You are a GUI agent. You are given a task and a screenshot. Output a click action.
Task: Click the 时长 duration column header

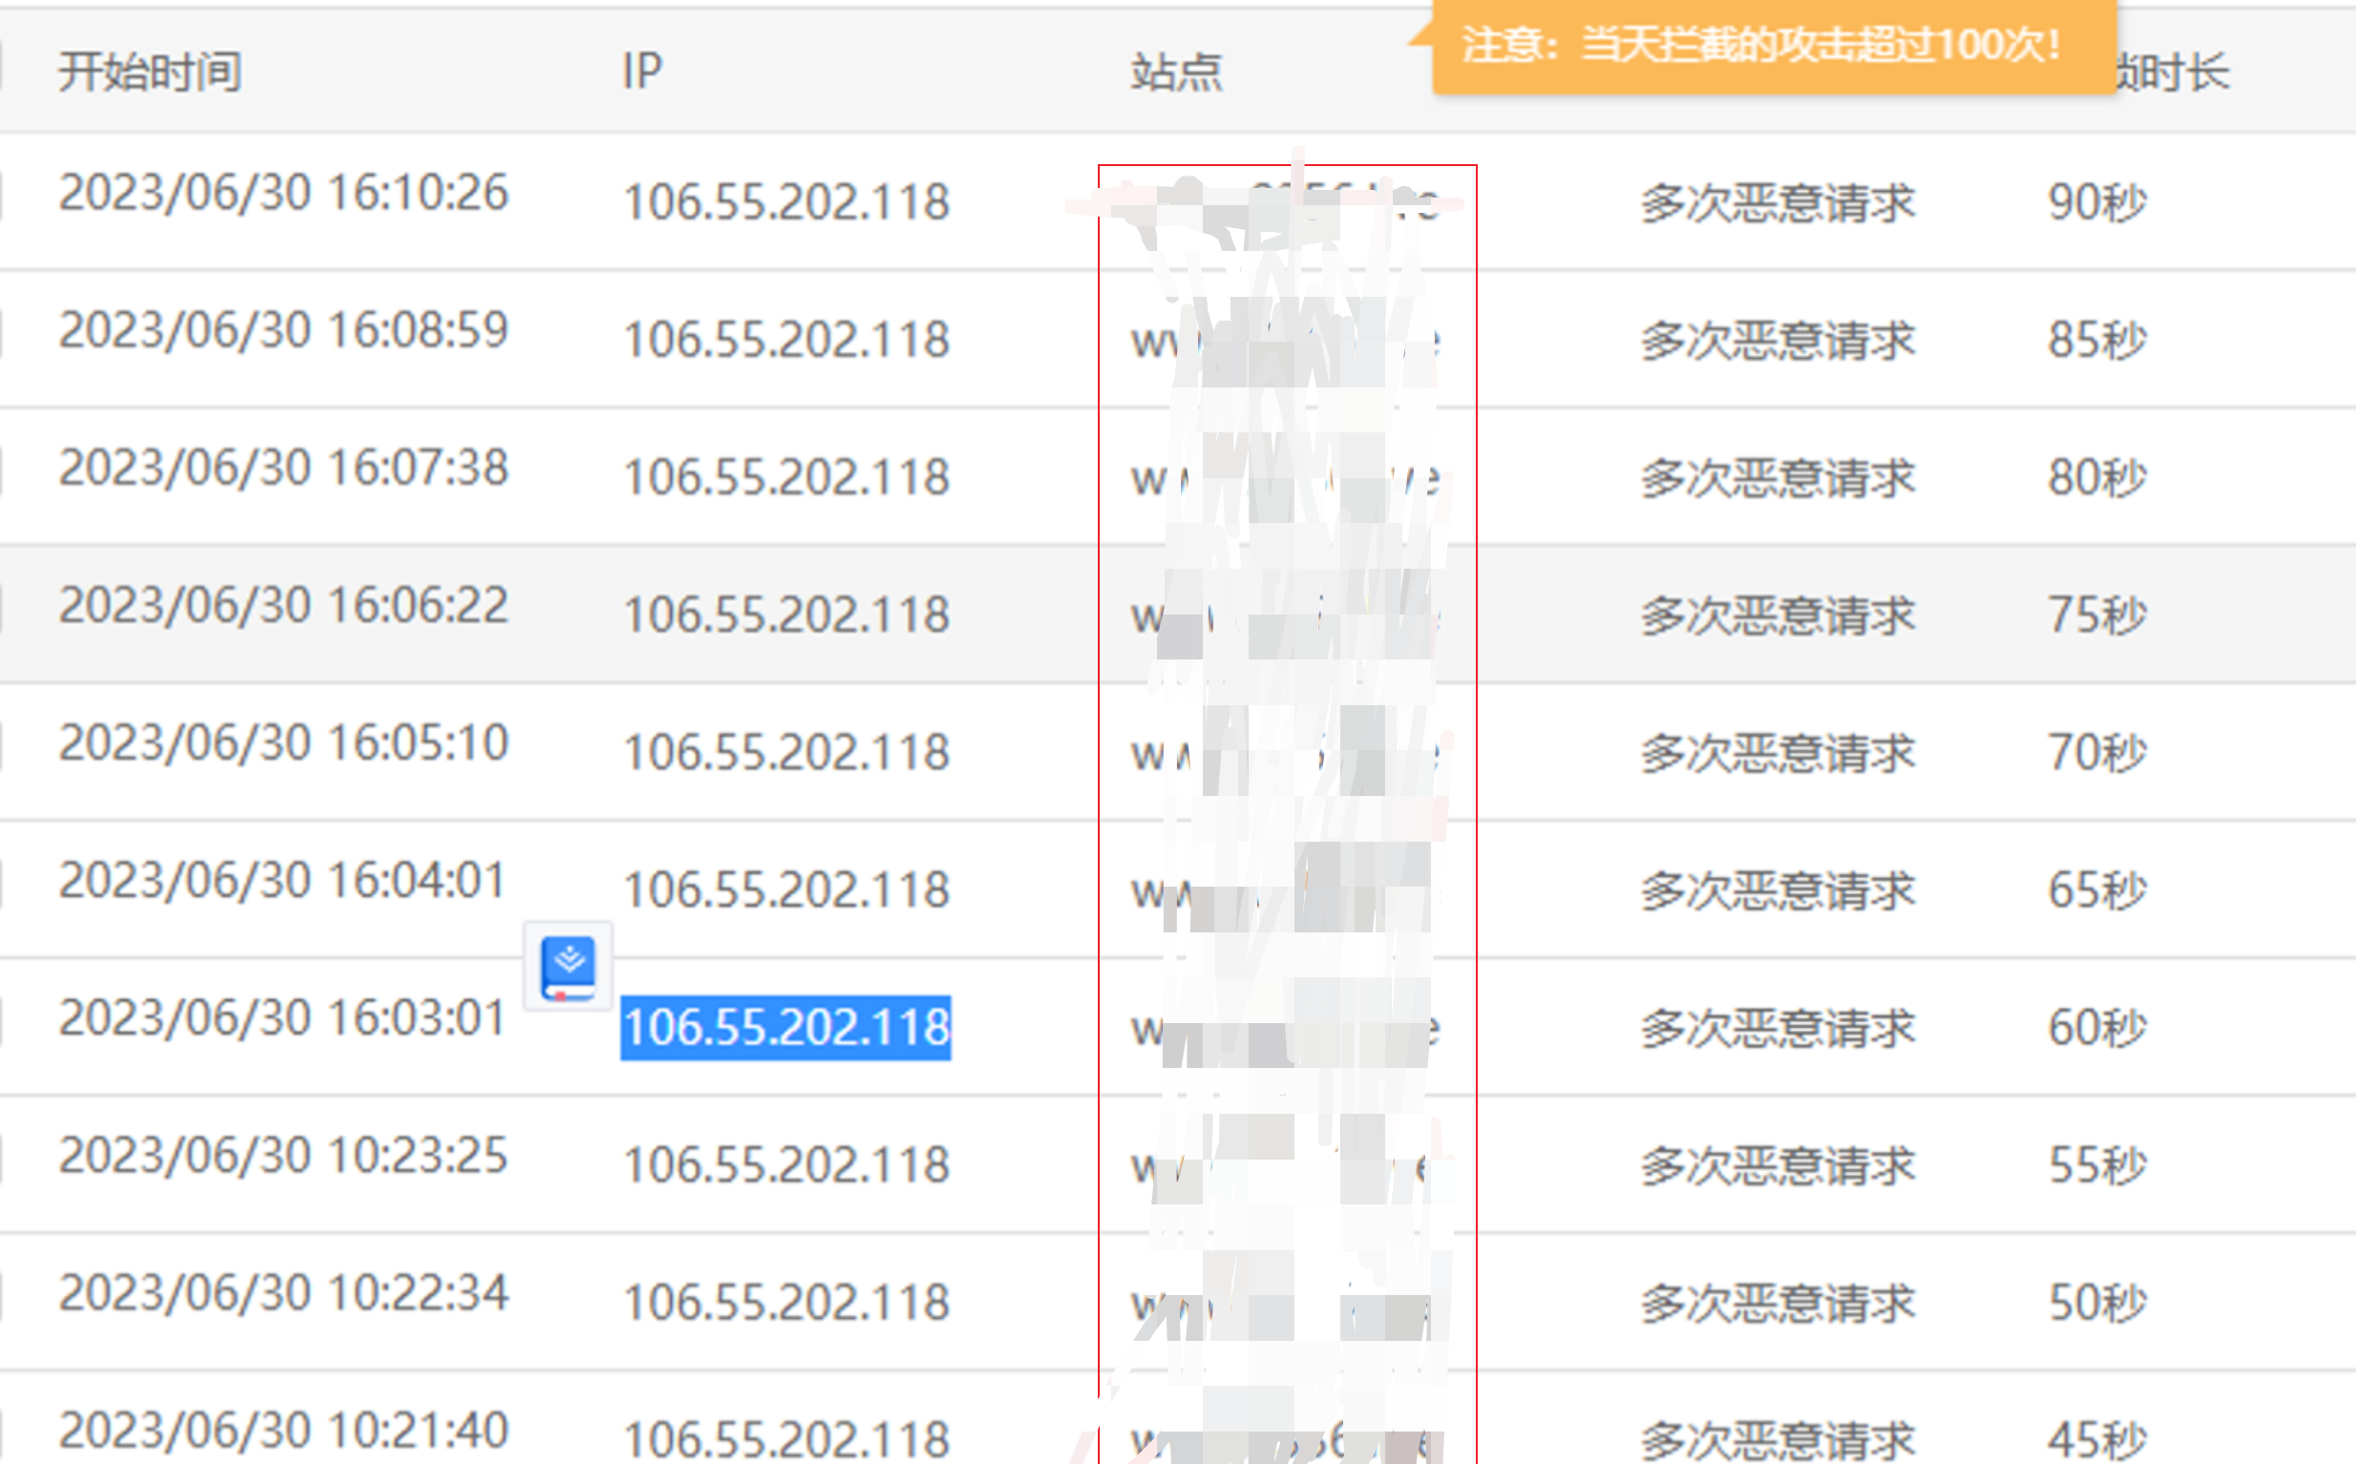point(2178,72)
